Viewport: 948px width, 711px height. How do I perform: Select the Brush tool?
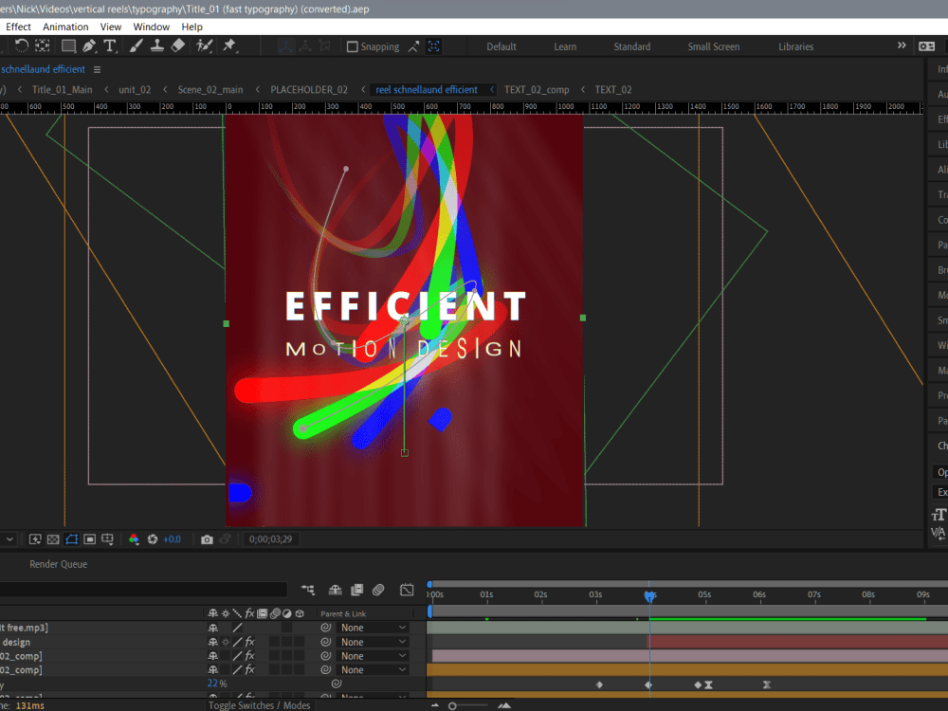click(x=136, y=46)
